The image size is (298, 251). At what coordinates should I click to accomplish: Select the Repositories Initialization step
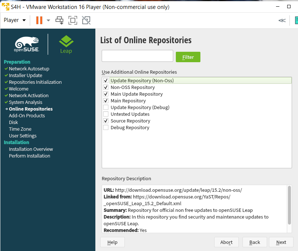pos(35,82)
